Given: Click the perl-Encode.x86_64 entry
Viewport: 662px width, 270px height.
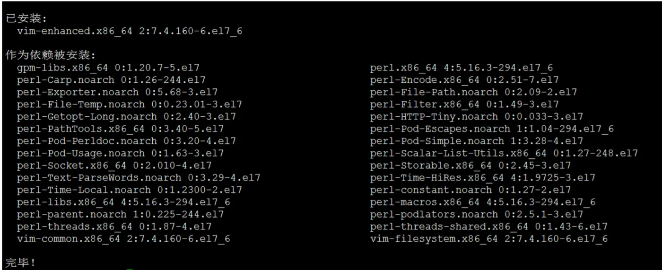Looking at the screenshot, I should tap(464, 80).
